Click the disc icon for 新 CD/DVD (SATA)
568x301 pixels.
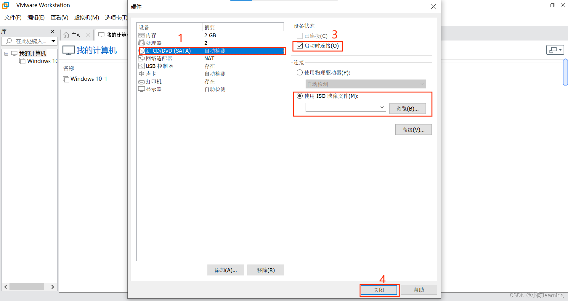tap(142, 51)
